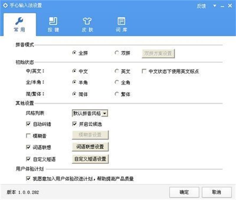The height and width of the screenshot is (200, 236).
Task: Click the 中/英文: label
Action: [x=35, y=71]
